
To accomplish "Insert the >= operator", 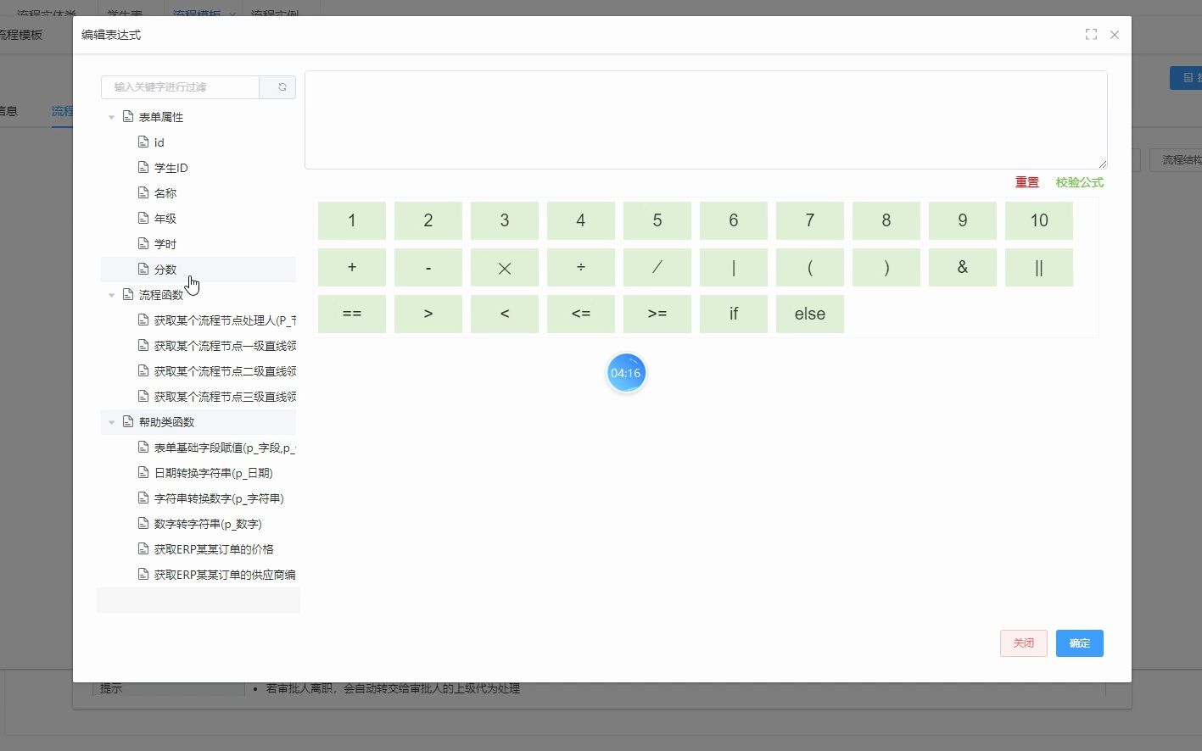I will 657,314.
